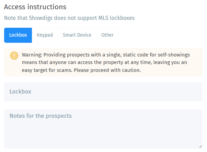Click the Access instructions heading
The width and height of the screenshot is (207, 152).
(35, 7)
